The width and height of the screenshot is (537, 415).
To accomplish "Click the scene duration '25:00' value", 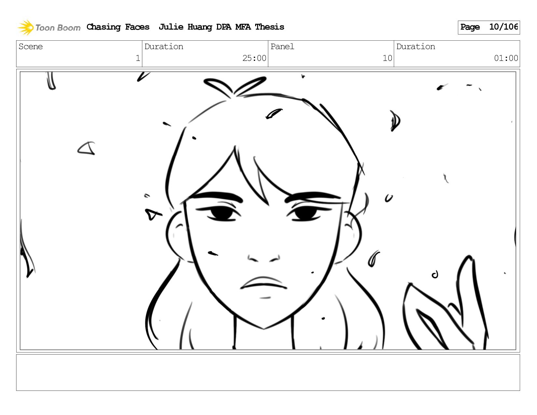I will (x=254, y=58).
